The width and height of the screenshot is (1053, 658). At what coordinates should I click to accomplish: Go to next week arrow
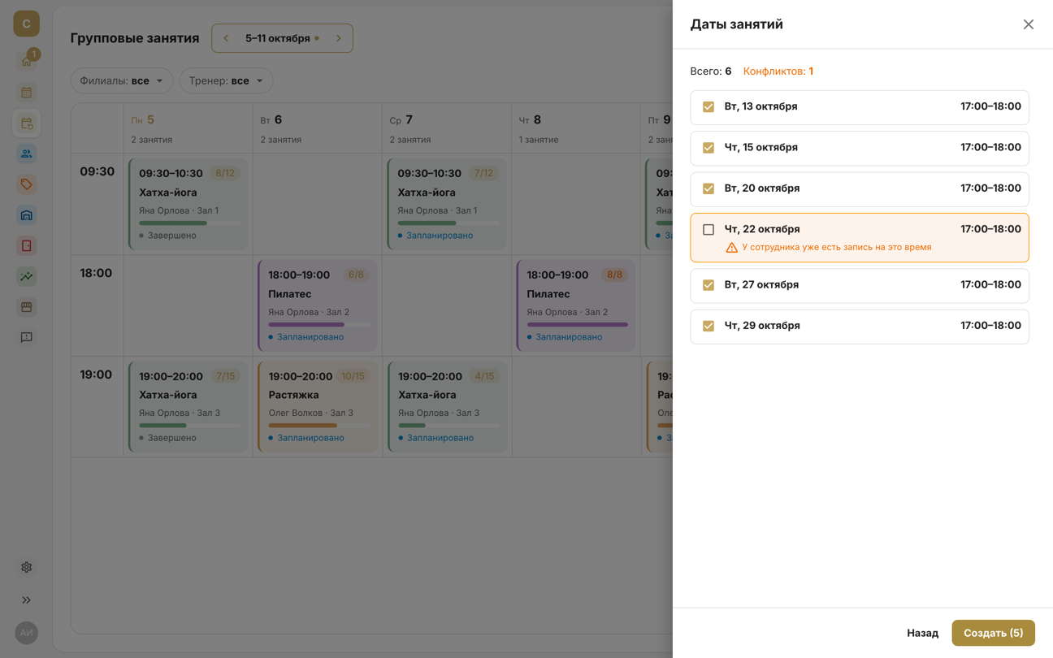pyautogui.click(x=339, y=38)
